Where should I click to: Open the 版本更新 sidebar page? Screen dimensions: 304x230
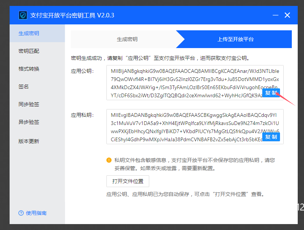(29, 141)
